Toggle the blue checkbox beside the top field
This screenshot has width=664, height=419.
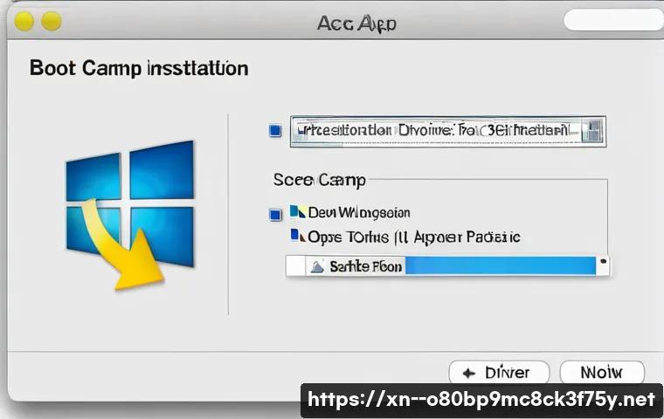point(274,131)
